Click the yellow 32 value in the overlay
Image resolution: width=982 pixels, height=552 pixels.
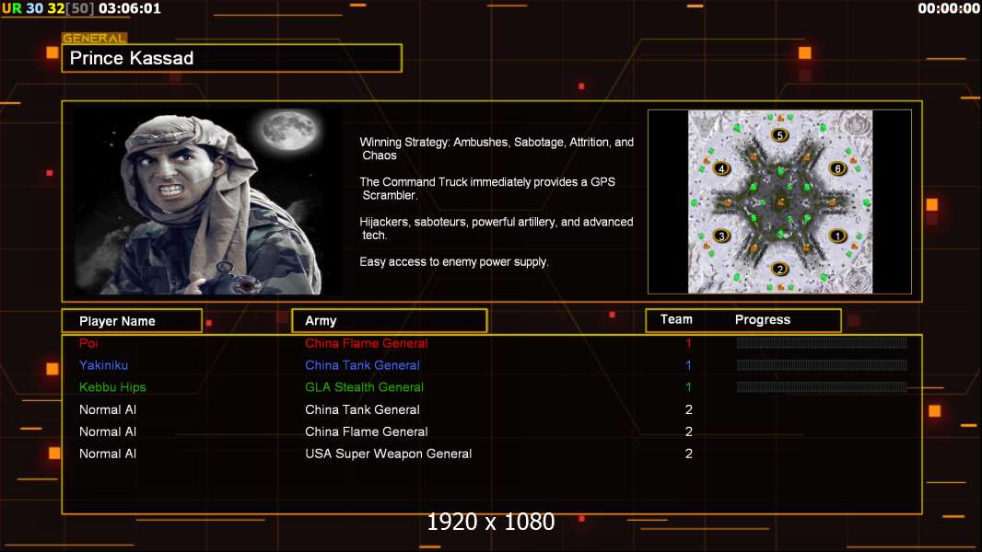pyautogui.click(x=56, y=8)
